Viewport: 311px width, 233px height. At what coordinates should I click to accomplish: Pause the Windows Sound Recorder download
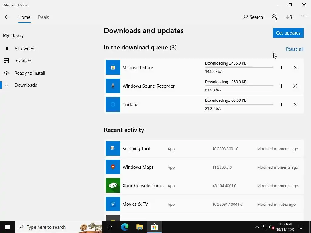pyautogui.click(x=280, y=86)
